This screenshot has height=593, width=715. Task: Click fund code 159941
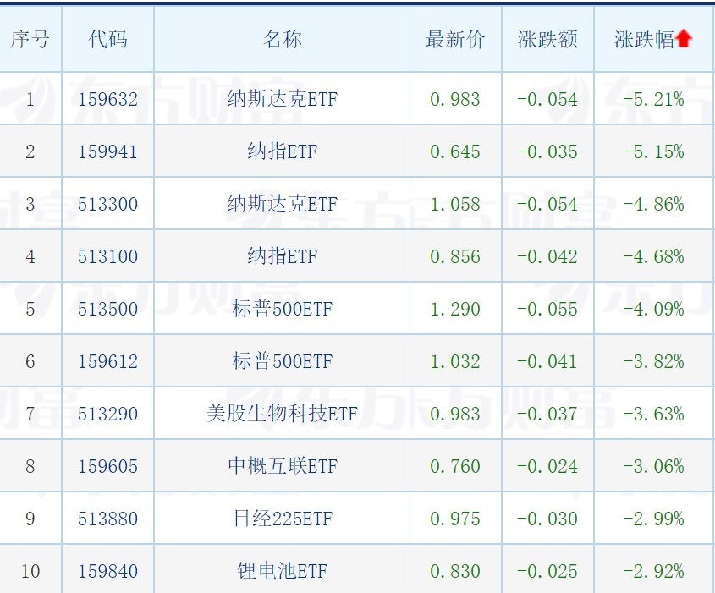[107, 152]
